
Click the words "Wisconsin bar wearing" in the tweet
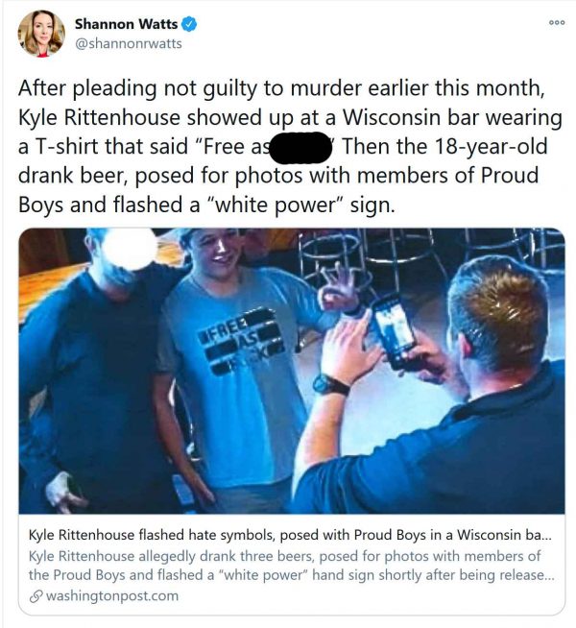click(452, 117)
